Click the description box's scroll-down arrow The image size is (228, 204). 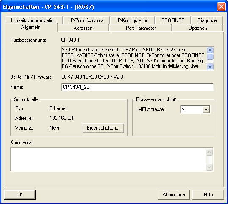210,67
